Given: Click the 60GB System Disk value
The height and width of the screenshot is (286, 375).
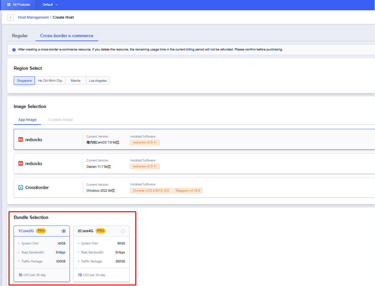Looking at the screenshot, I should point(121,243).
